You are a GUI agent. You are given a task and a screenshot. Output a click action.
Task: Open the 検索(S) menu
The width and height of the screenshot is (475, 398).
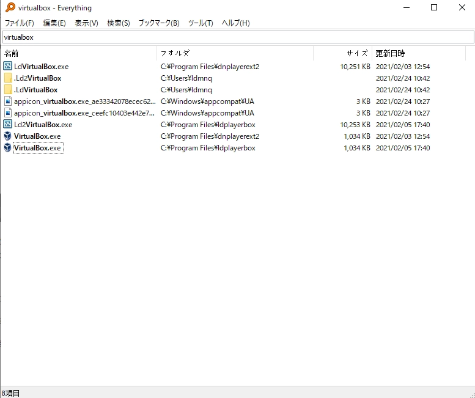click(119, 23)
